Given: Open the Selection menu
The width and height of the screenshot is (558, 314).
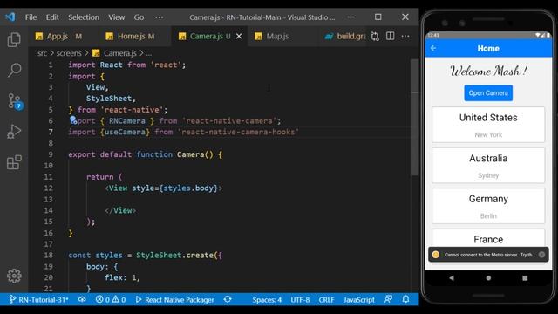Looking at the screenshot, I should [84, 17].
